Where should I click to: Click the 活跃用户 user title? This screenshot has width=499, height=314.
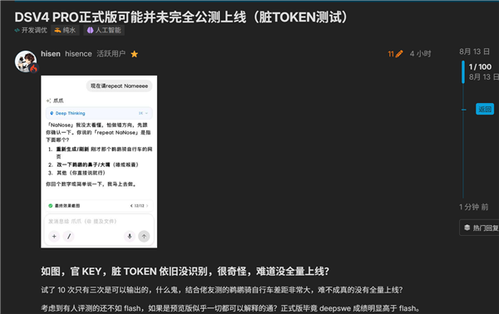coord(111,54)
